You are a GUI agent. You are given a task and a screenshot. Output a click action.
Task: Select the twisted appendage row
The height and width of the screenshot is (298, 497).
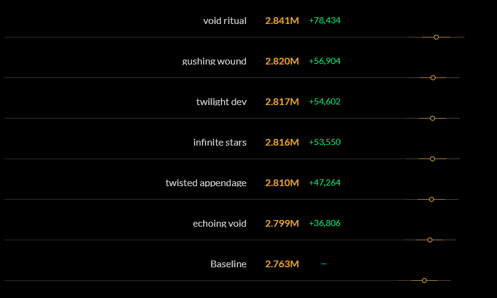pos(206,183)
